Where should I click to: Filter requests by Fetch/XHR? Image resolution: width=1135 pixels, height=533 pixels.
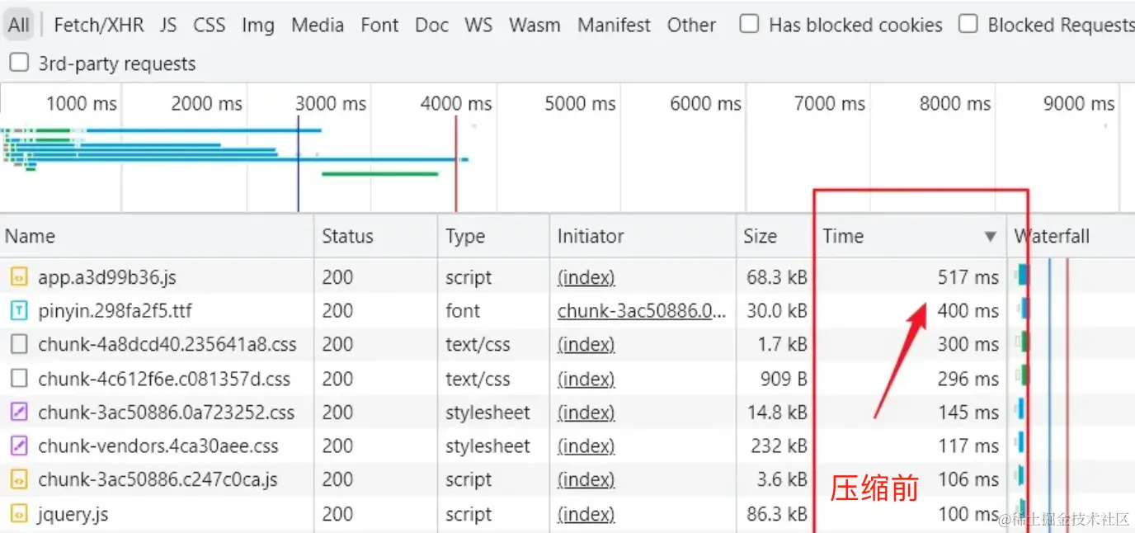pos(98,25)
